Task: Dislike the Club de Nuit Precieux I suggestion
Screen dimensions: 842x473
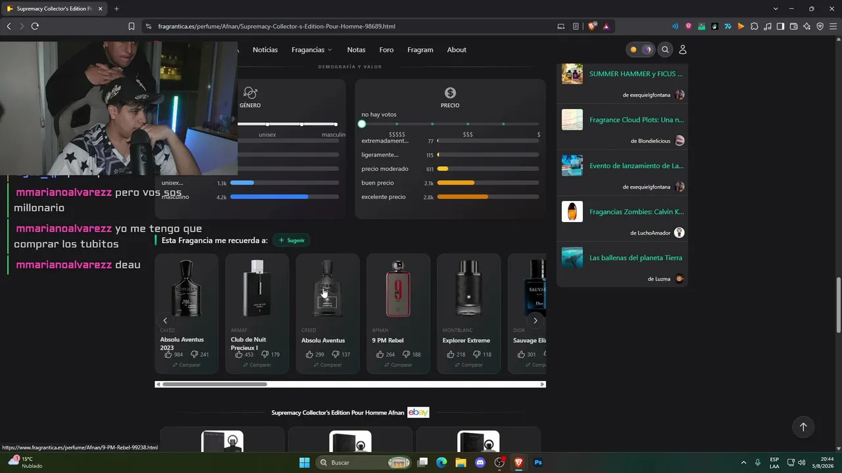Action: click(265, 354)
